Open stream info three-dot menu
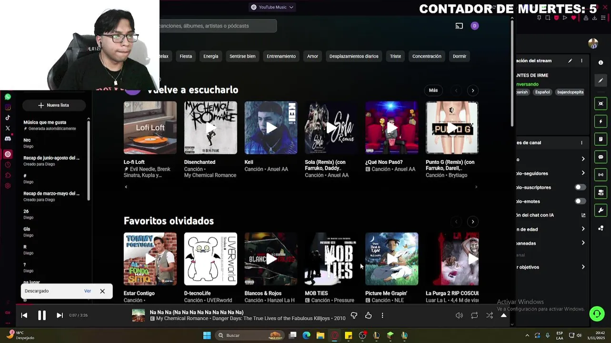 [x=581, y=61]
